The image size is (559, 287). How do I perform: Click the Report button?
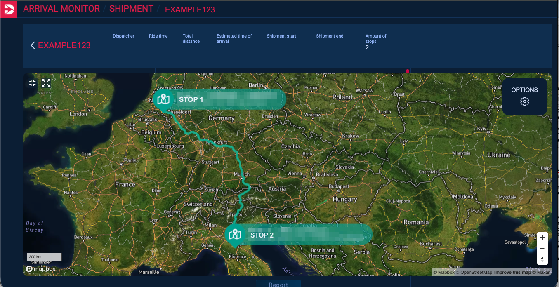tap(278, 284)
